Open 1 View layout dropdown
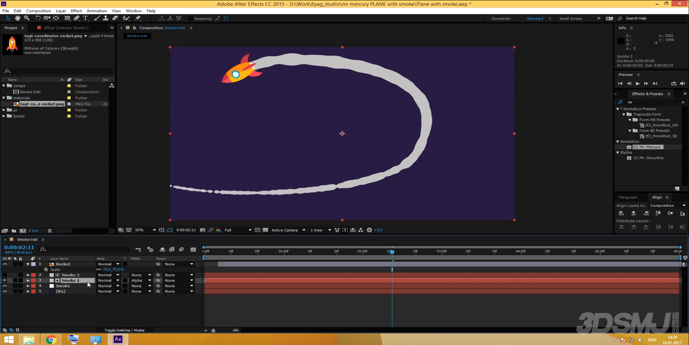The width and height of the screenshot is (689, 345). 321,230
